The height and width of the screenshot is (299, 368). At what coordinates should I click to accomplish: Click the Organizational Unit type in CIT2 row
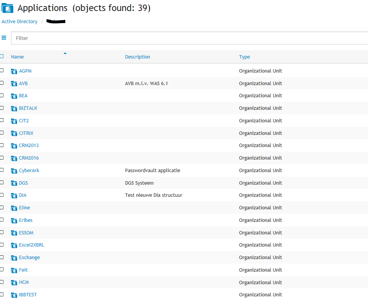coord(260,121)
